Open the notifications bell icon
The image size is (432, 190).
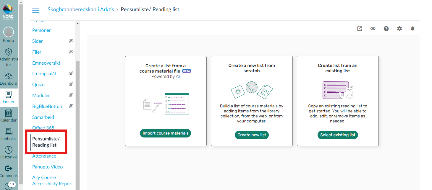[413, 29]
